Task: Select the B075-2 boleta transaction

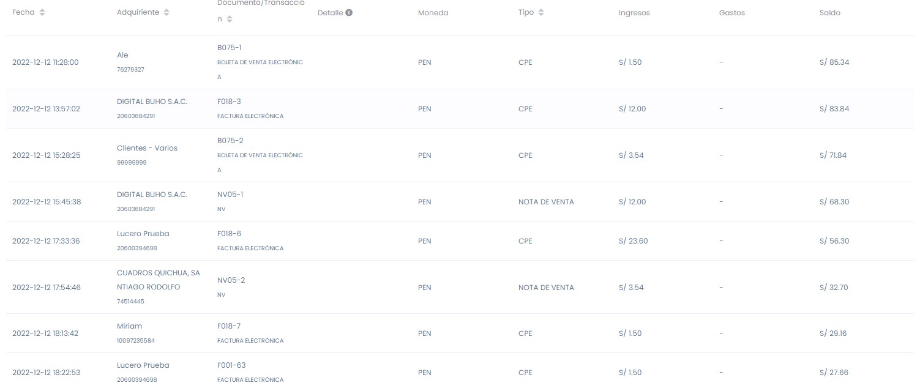Action: pos(230,141)
